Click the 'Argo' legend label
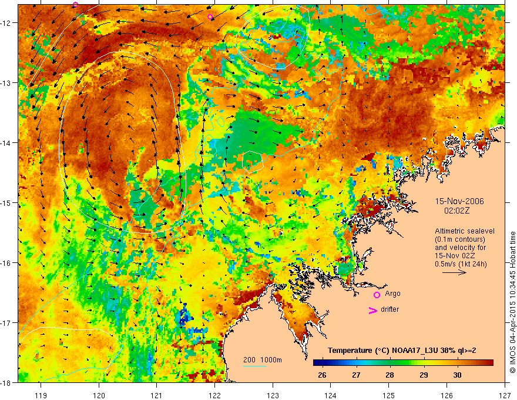 tap(392, 294)
